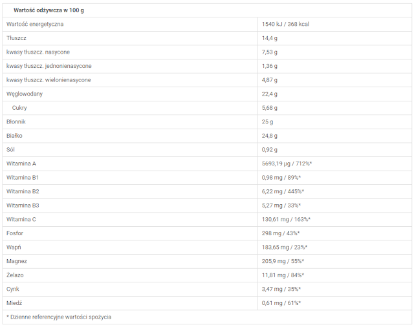The height and width of the screenshot is (327, 414).
Task: Click 'Witamina C' value '130,61 mg / 163%*'
Action: (286, 219)
